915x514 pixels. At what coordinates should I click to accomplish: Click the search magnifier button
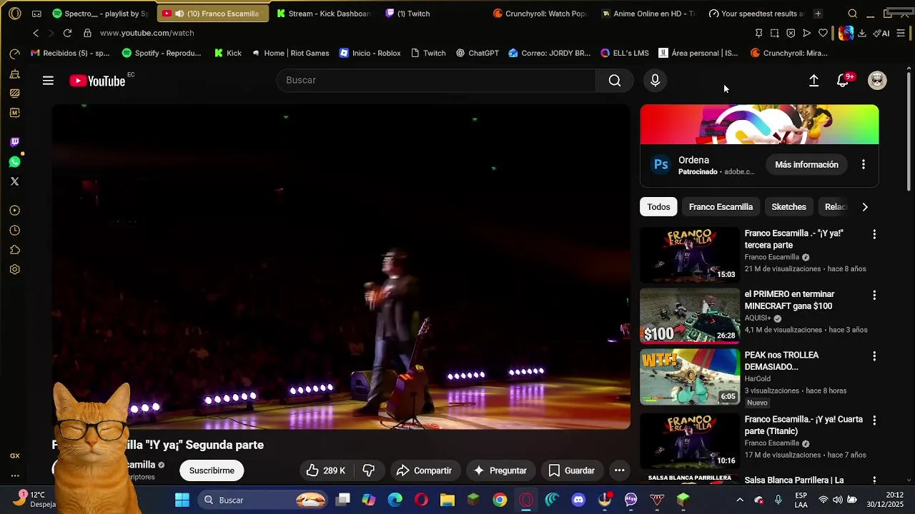point(614,81)
